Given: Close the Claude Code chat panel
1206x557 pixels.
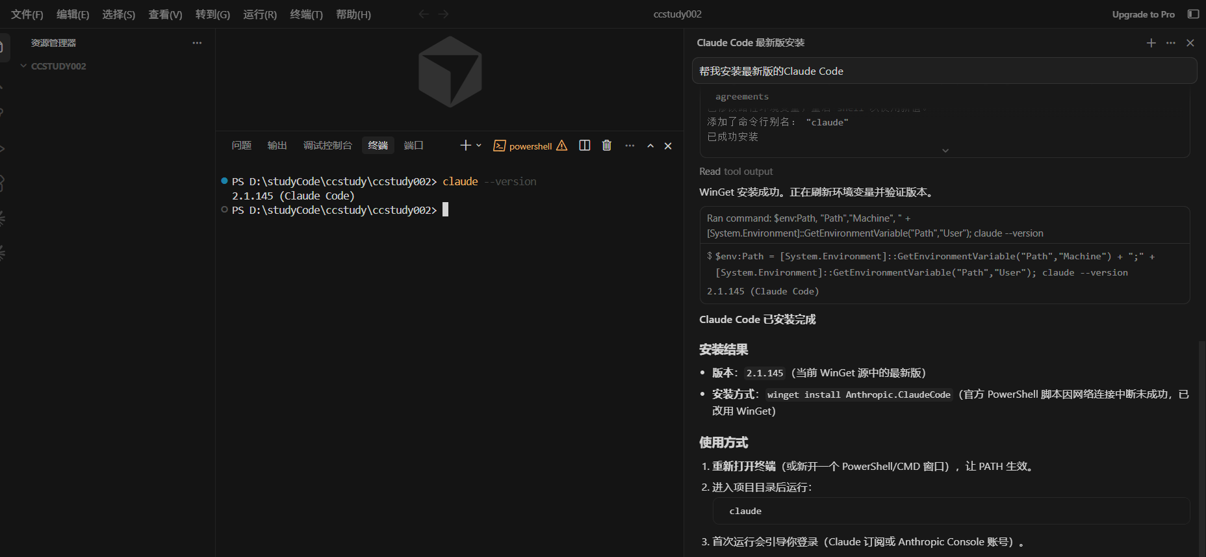Looking at the screenshot, I should [1190, 43].
